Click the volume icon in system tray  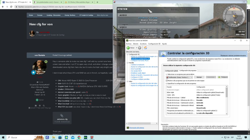228,138
